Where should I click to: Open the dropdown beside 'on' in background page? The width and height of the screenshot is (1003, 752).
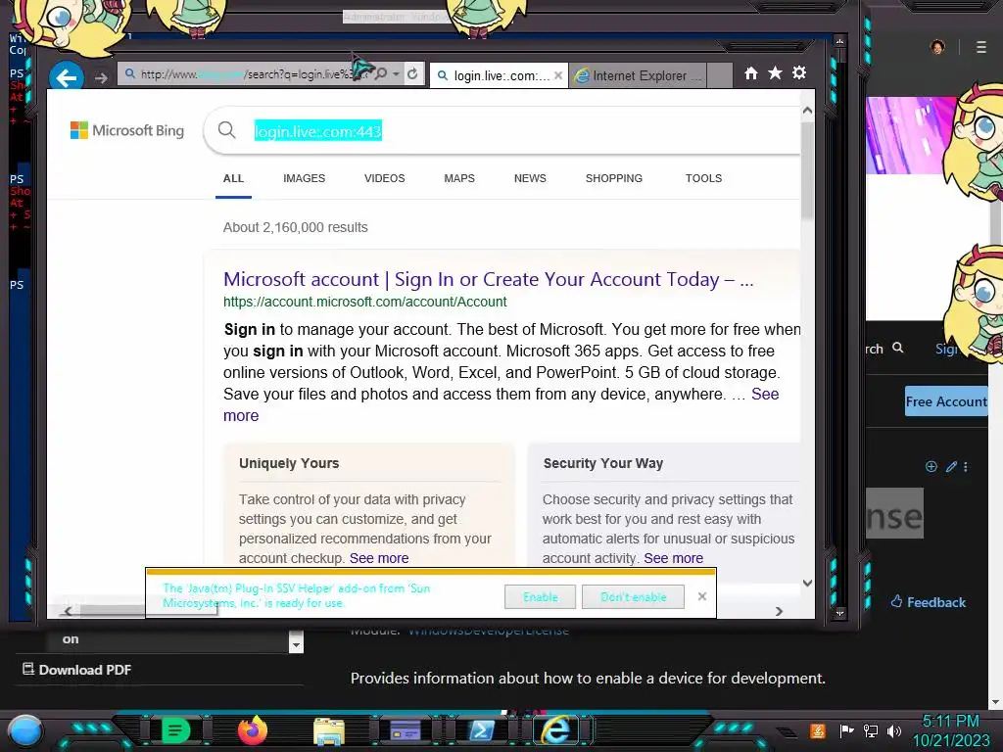tap(296, 641)
